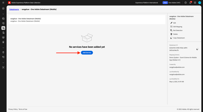This screenshot has height=112, width=203.
Task: Click breadcrumb text 'vangeluw - One Adobe Datastream (Mobile)'
Action: coord(39,9)
